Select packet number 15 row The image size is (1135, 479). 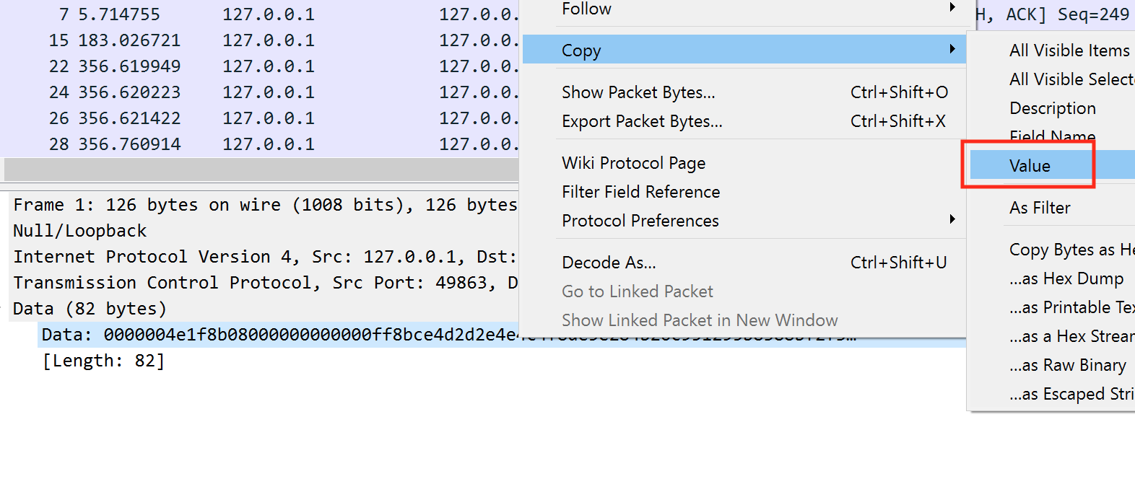click(x=260, y=40)
